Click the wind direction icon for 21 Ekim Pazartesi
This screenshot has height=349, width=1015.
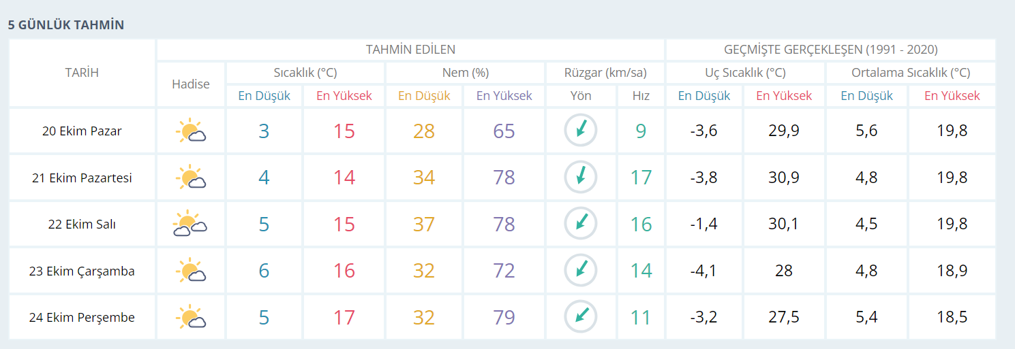point(581,177)
